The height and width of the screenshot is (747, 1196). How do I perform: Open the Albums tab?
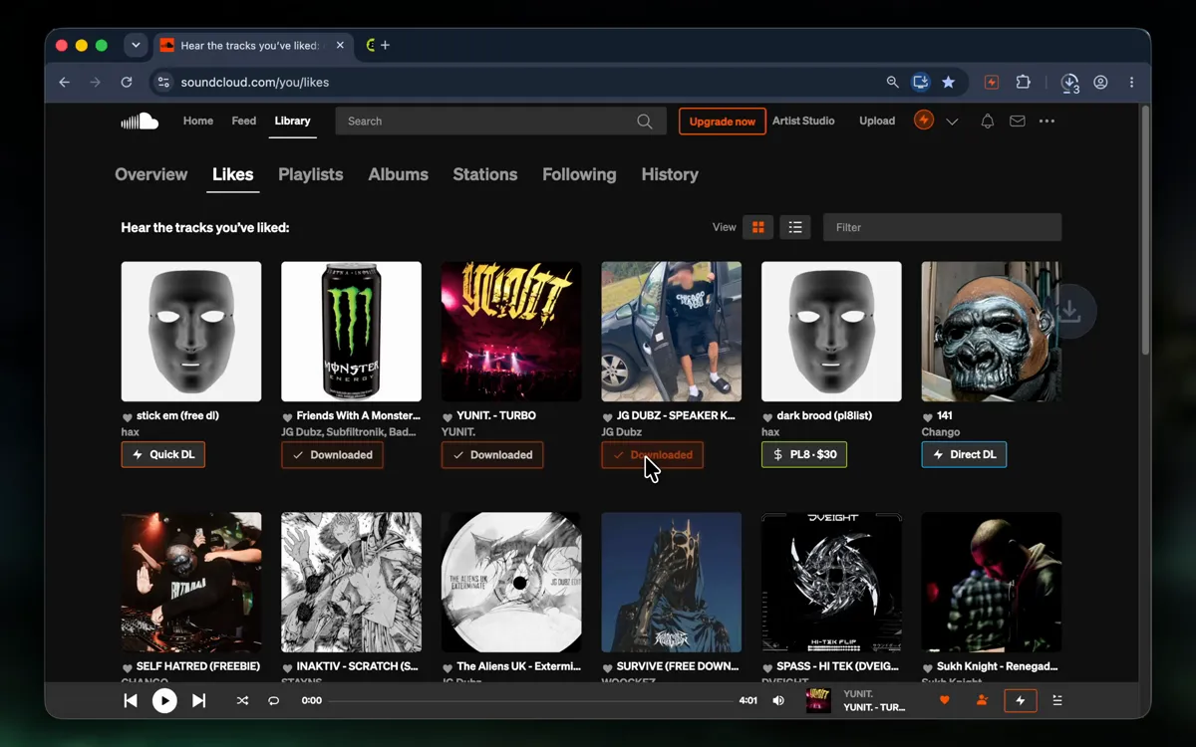click(399, 174)
